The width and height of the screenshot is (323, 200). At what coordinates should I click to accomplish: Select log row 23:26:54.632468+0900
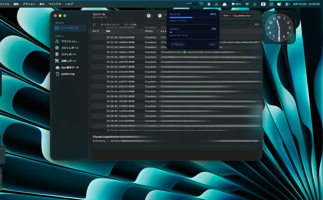(175, 72)
